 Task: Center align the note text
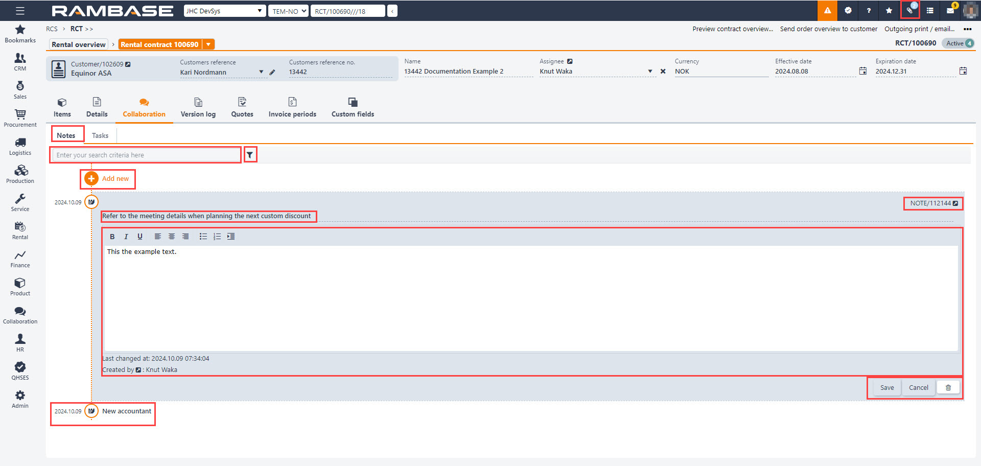[172, 237]
